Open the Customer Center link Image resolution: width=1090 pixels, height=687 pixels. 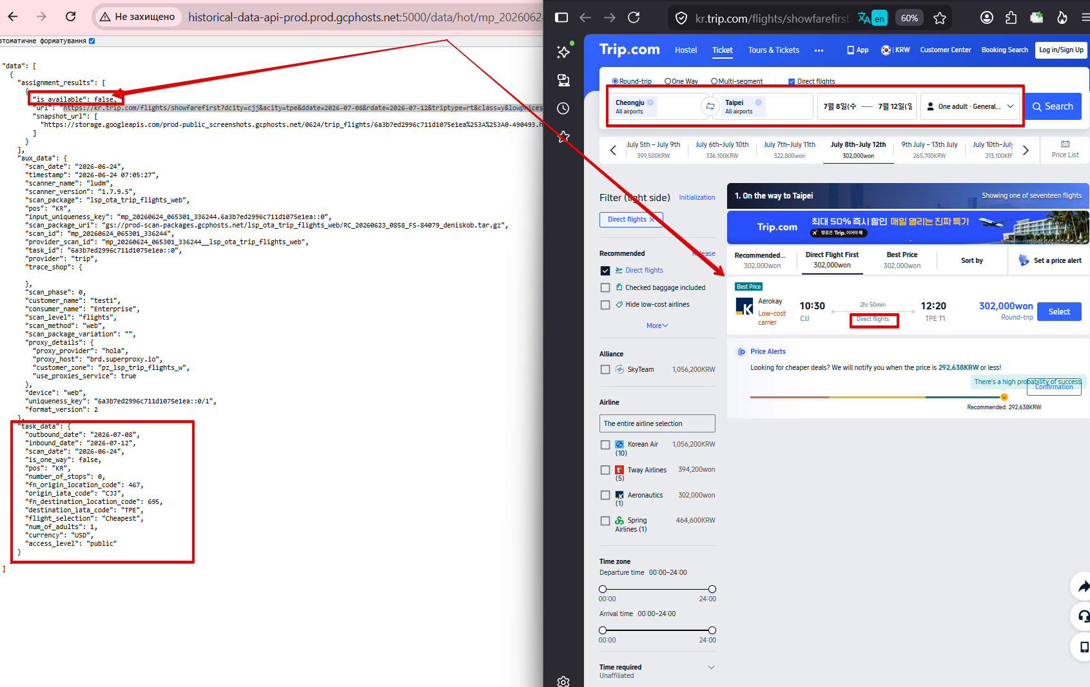tap(946, 50)
